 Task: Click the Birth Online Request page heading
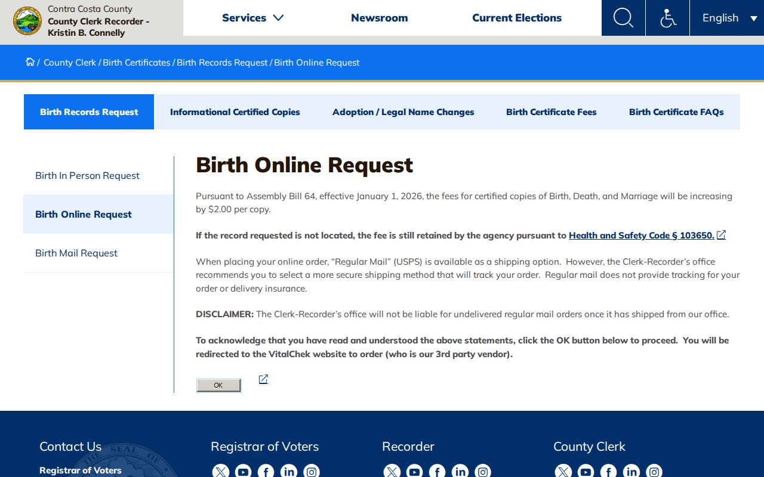pyautogui.click(x=304, y=165)
